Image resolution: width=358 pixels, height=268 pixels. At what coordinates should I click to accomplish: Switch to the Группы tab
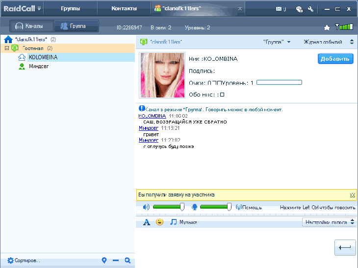pyautogui.click(x=71, y=9)
